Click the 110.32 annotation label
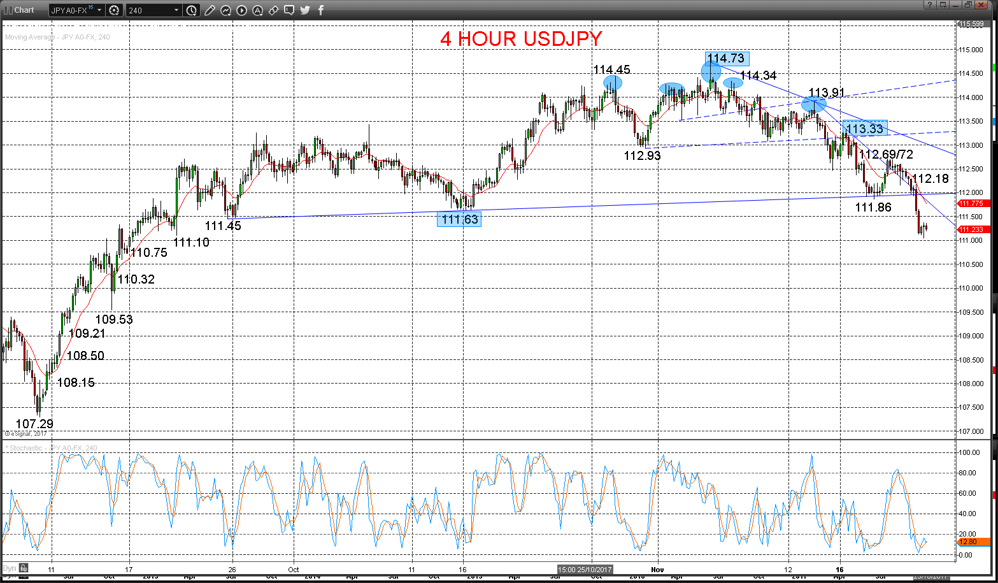Screen dimensions: 998x583 (136, 279)
